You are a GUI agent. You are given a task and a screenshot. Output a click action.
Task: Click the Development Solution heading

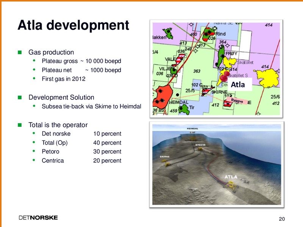coord(61,97)
